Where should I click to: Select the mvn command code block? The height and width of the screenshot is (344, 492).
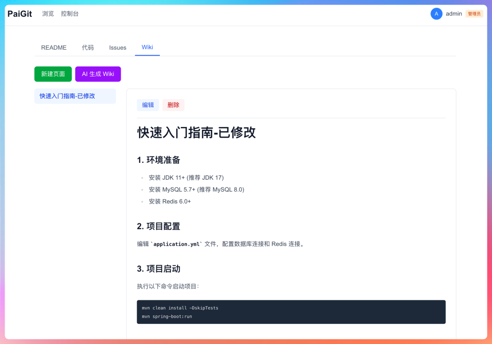click(x=291, y=312)
